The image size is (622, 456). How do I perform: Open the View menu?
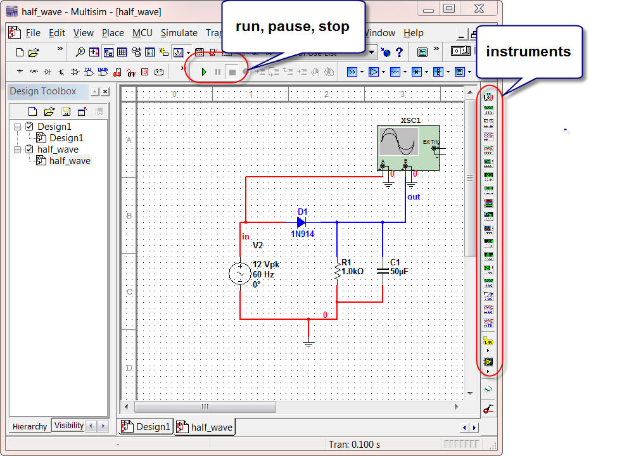[x=84, y=33]
